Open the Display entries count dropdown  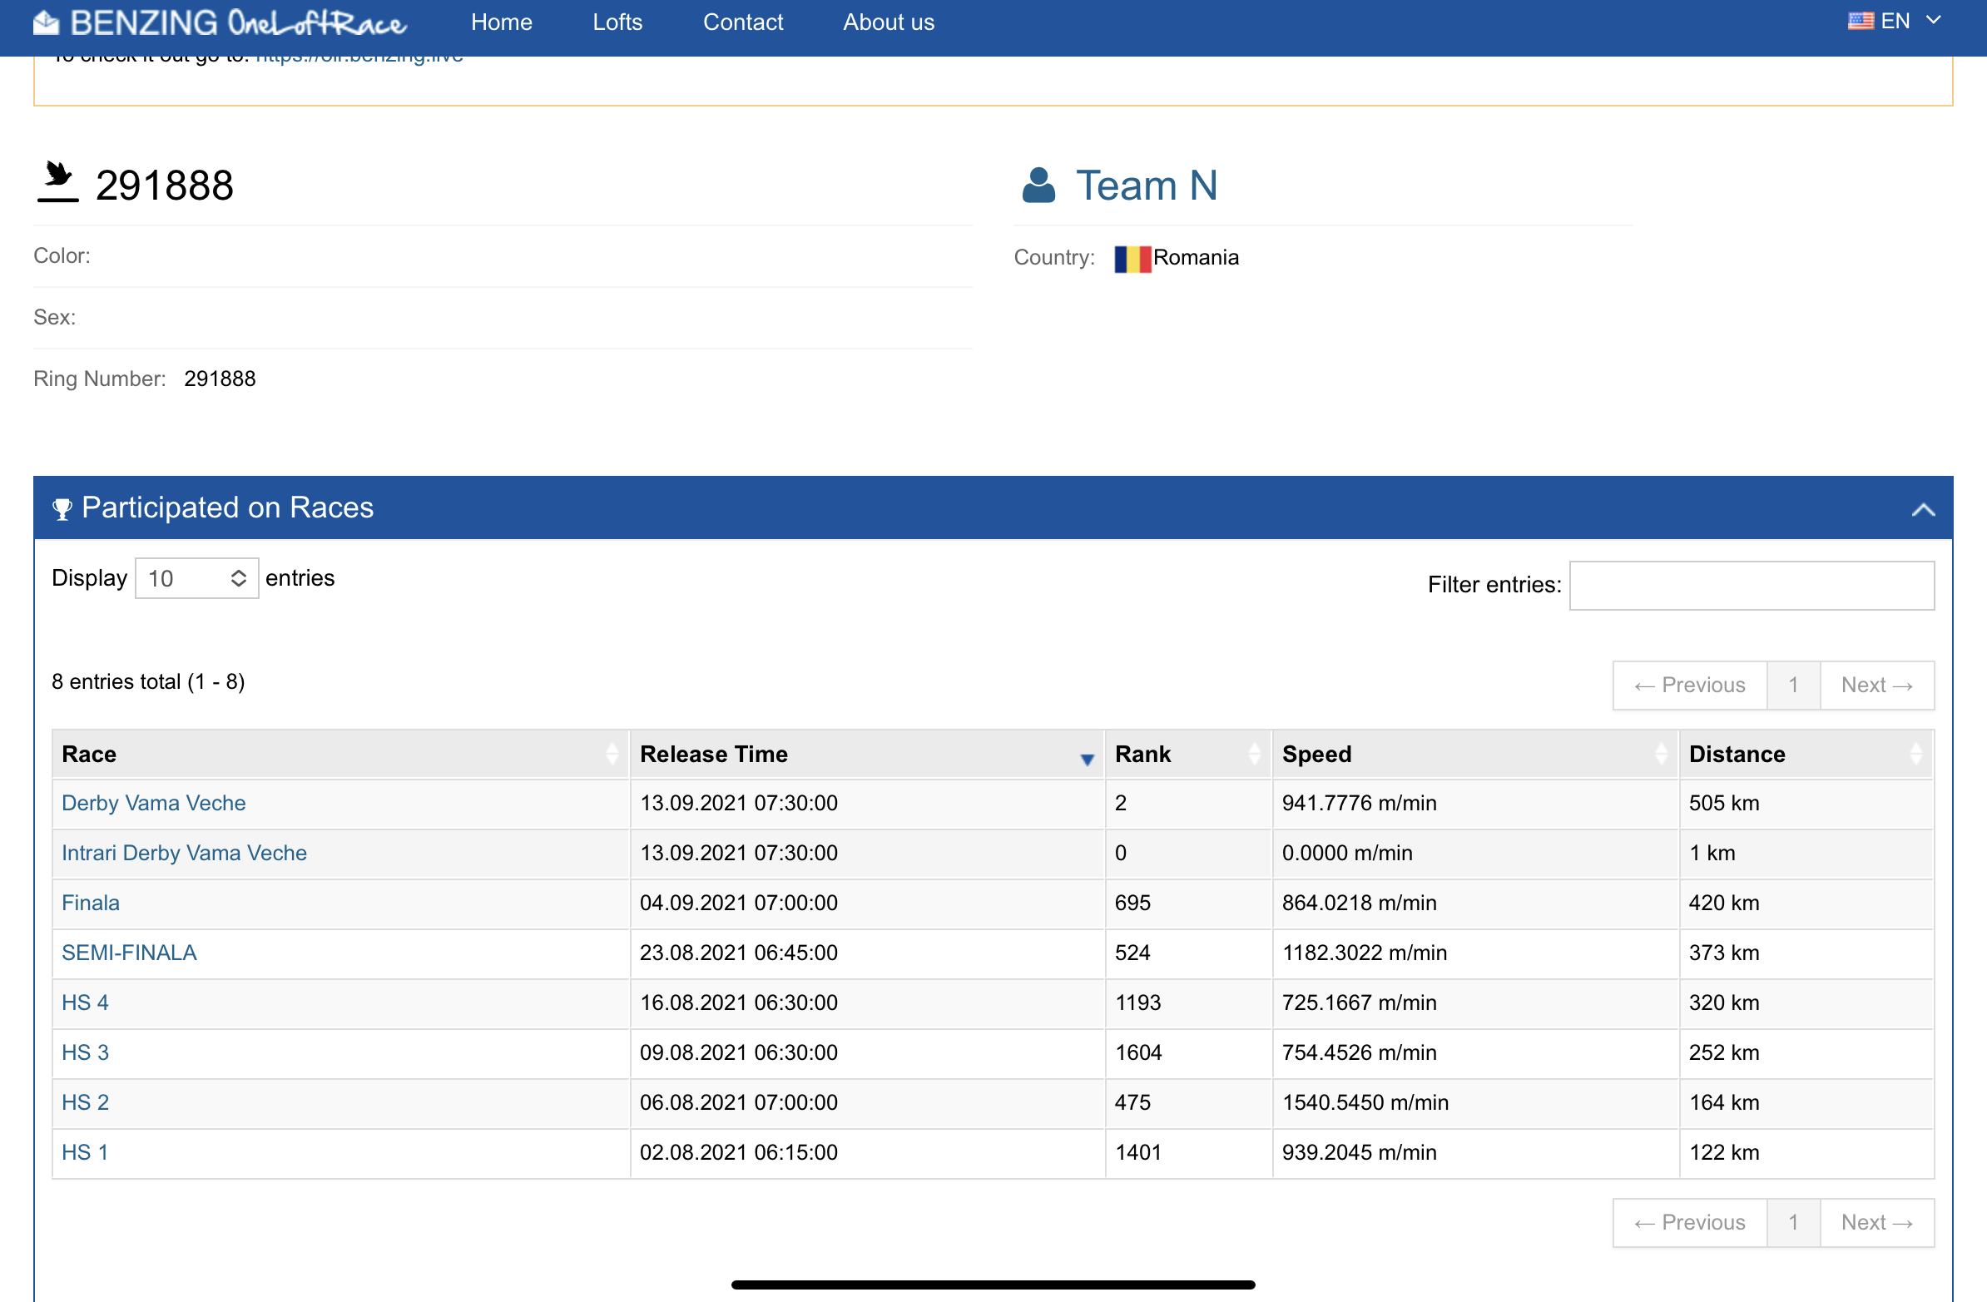196,578
